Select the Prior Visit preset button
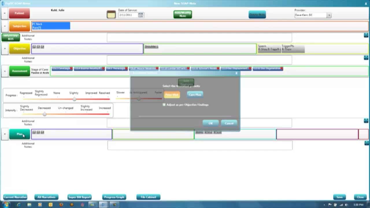 click(172, 95)
